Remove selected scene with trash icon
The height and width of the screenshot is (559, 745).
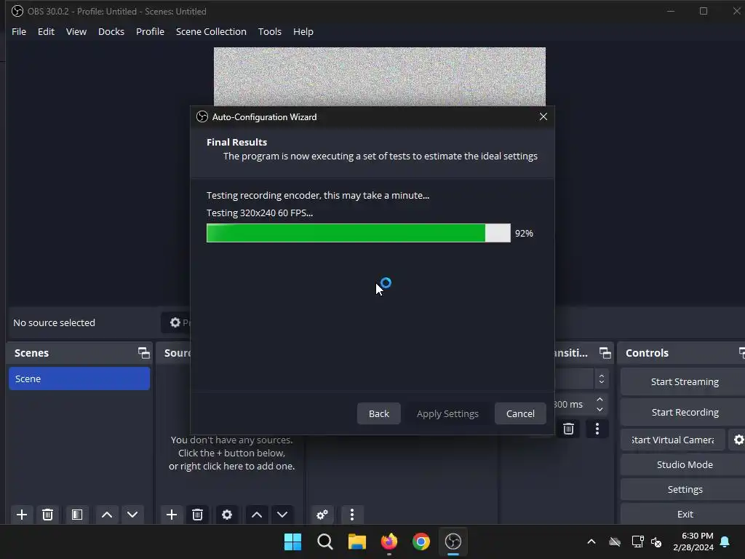47,515
